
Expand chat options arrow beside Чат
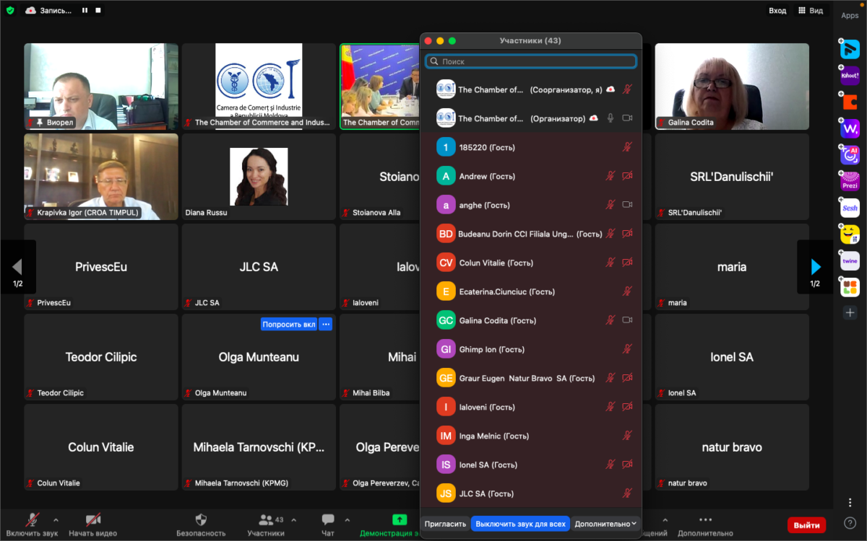(x=348, y=519)
